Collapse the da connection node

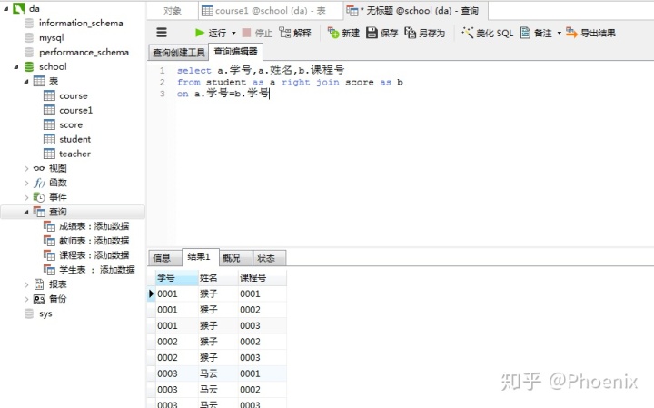tap(5, 8)
